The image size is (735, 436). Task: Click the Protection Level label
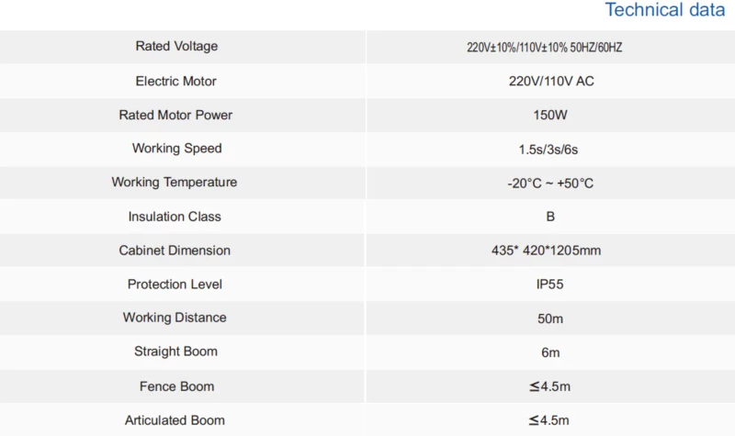pyautogui.click(x=175, y=284)
